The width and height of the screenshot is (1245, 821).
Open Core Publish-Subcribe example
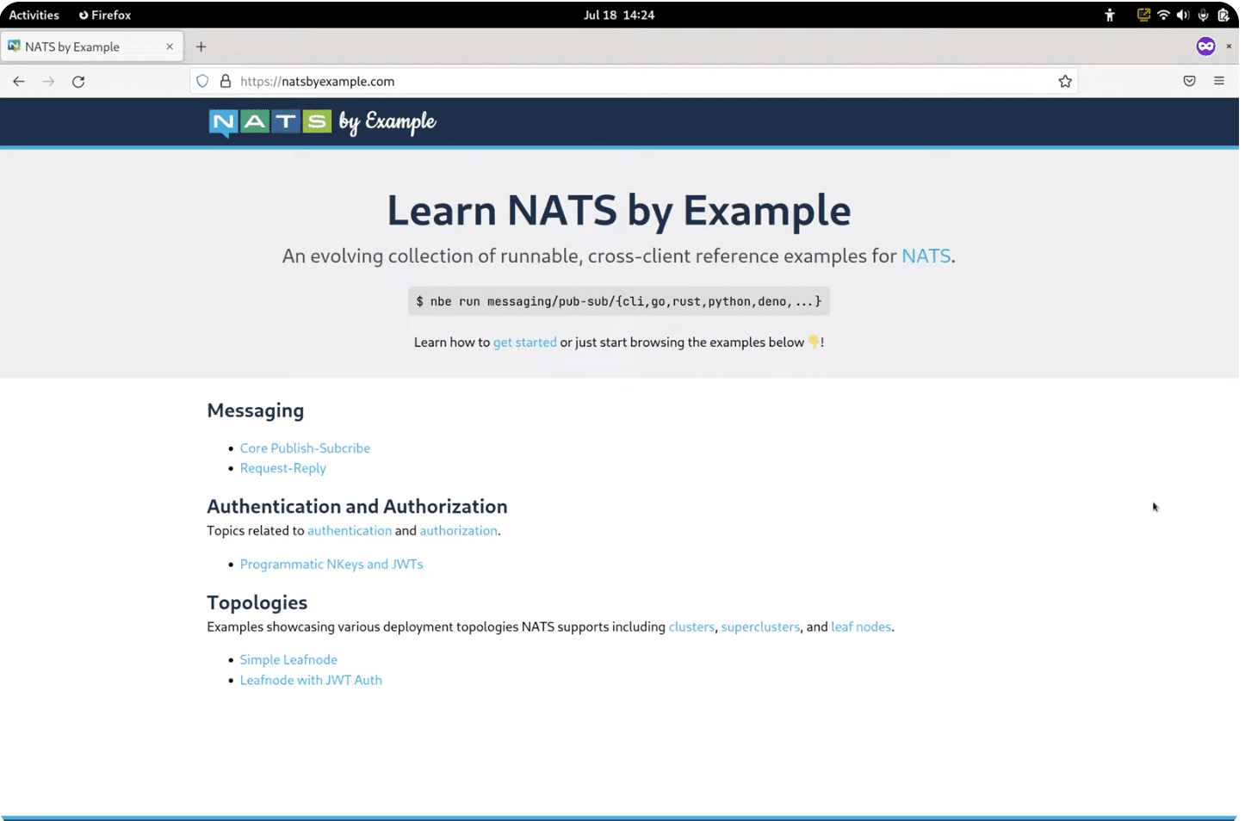click(x=305, y=448)
